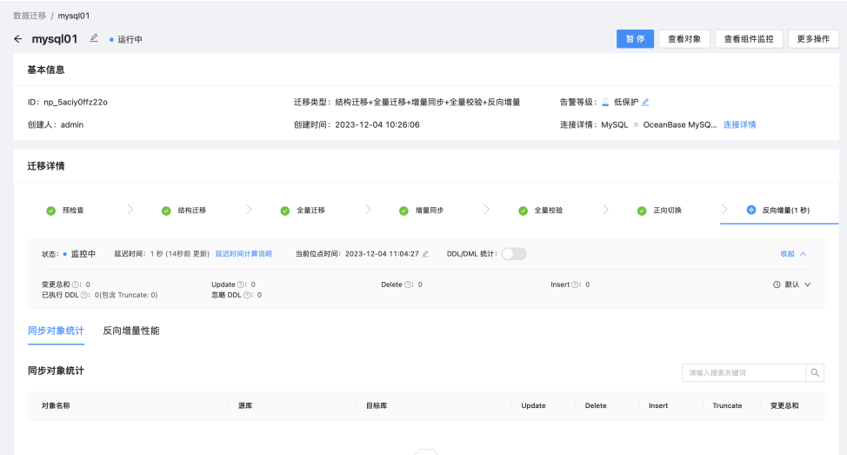
Task: Click the 结构迁移 step check icon
Action: pyautogui.click(x=166, y=211)
